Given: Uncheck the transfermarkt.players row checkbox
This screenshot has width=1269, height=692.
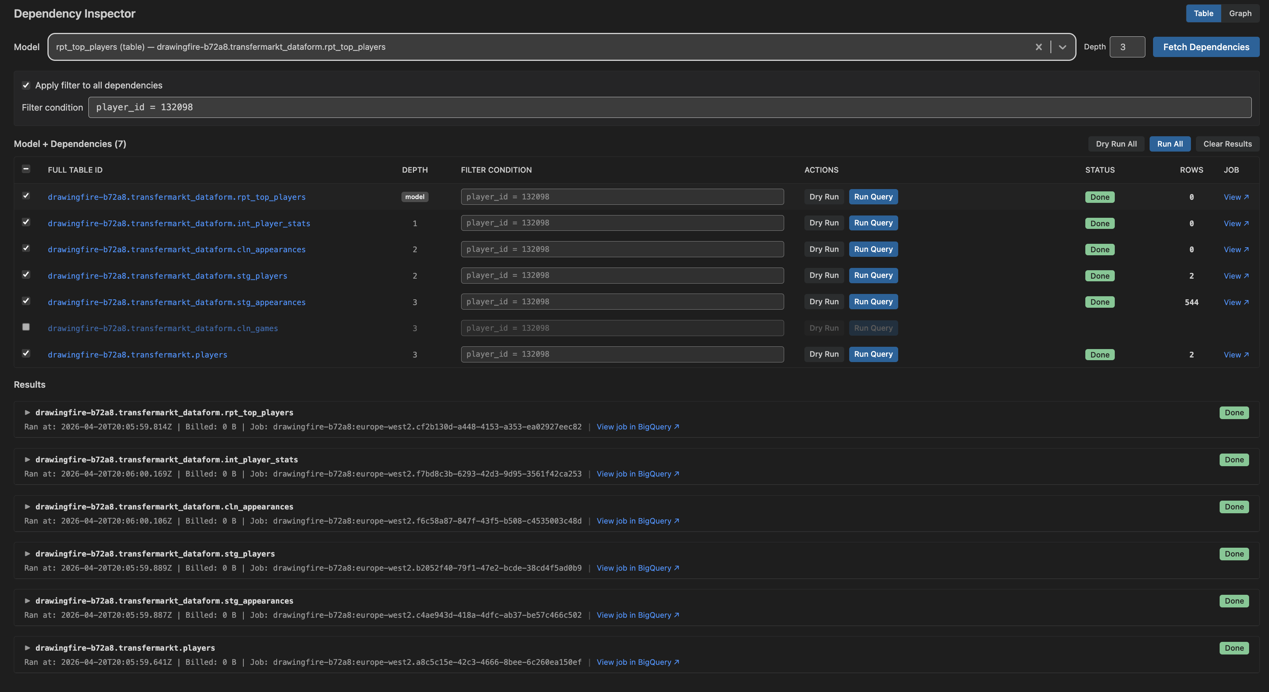Looking at the screenshot, I should coord(26,353).
